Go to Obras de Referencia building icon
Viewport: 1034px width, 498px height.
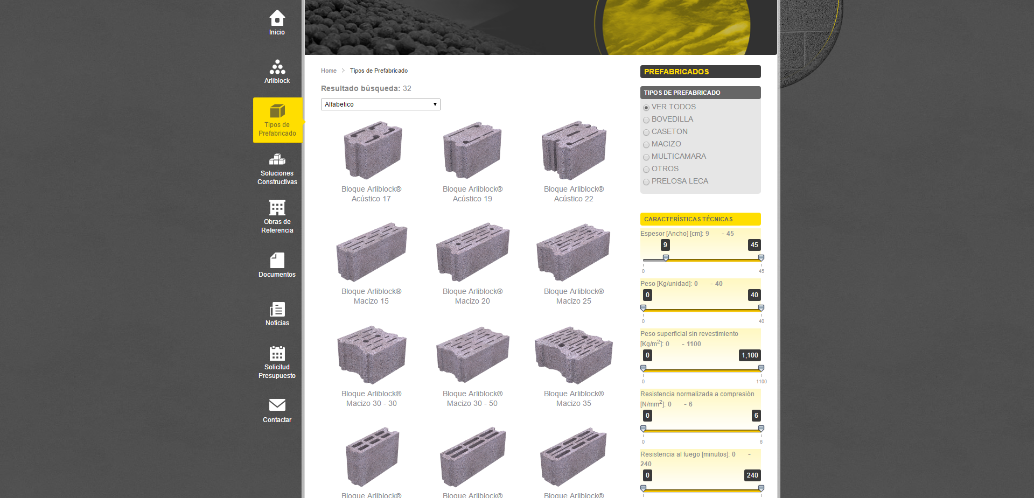point(277,208)
